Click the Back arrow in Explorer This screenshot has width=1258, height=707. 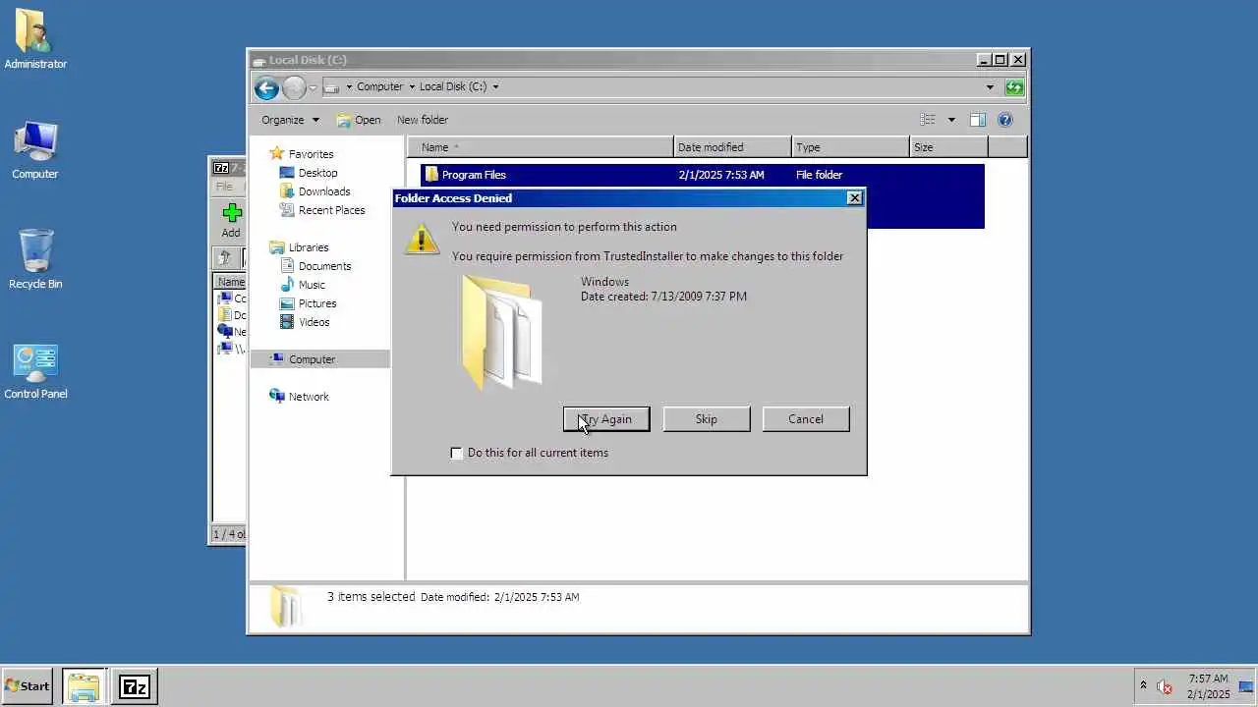(x=266, y=87)
